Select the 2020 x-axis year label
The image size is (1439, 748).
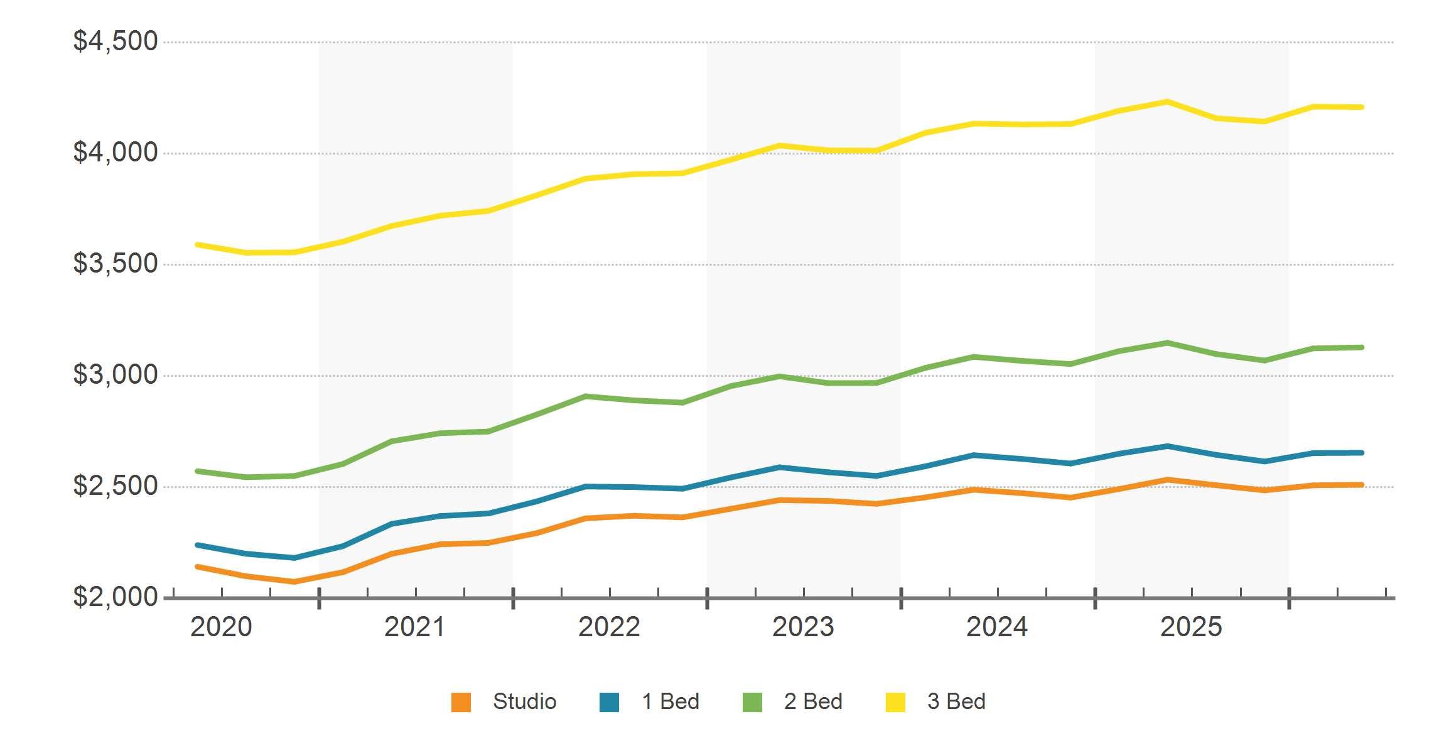[x=221, y=627]
